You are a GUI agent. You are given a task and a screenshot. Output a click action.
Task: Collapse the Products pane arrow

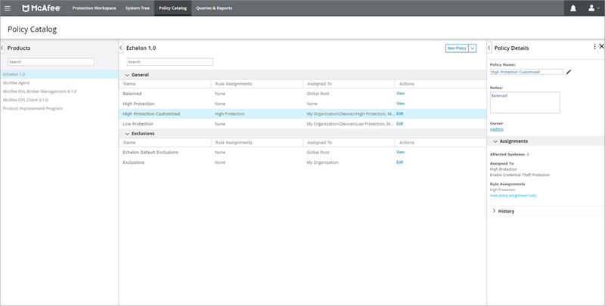point(2,48)
